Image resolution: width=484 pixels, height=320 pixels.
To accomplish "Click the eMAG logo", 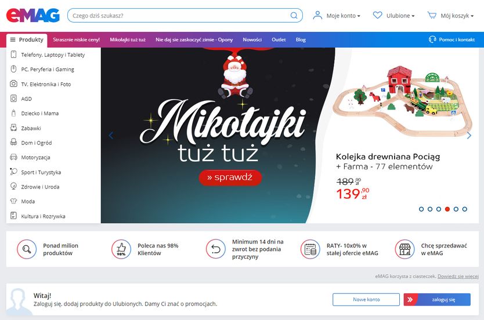I will click(32, 16).
